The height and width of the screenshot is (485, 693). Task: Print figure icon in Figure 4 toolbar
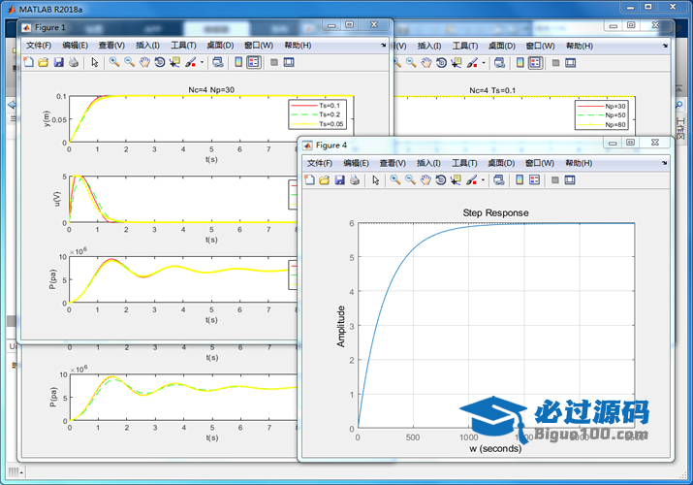[355, 180]
